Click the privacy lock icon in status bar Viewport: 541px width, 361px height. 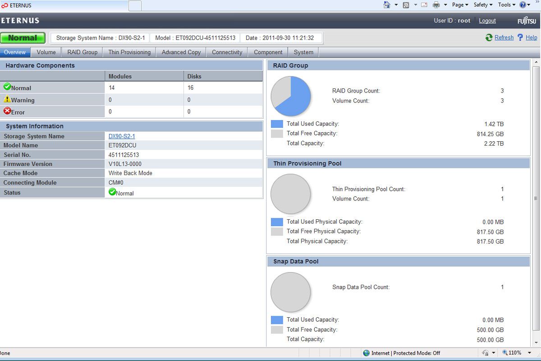(485, 353)
